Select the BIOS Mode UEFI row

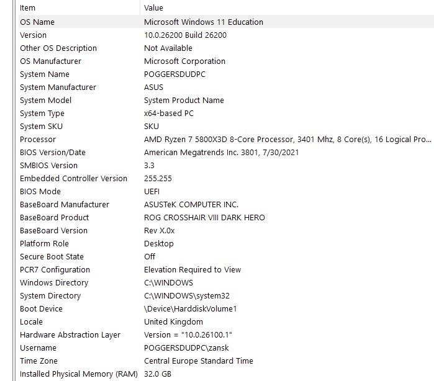(x=40, y=191)
